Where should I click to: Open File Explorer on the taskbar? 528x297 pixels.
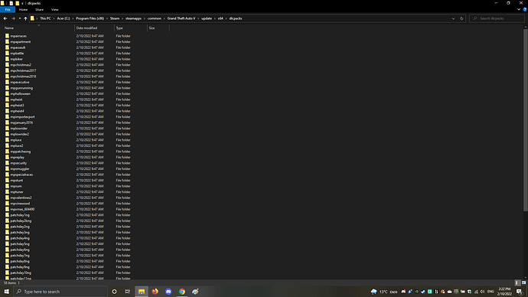click(x=142, y=292)
